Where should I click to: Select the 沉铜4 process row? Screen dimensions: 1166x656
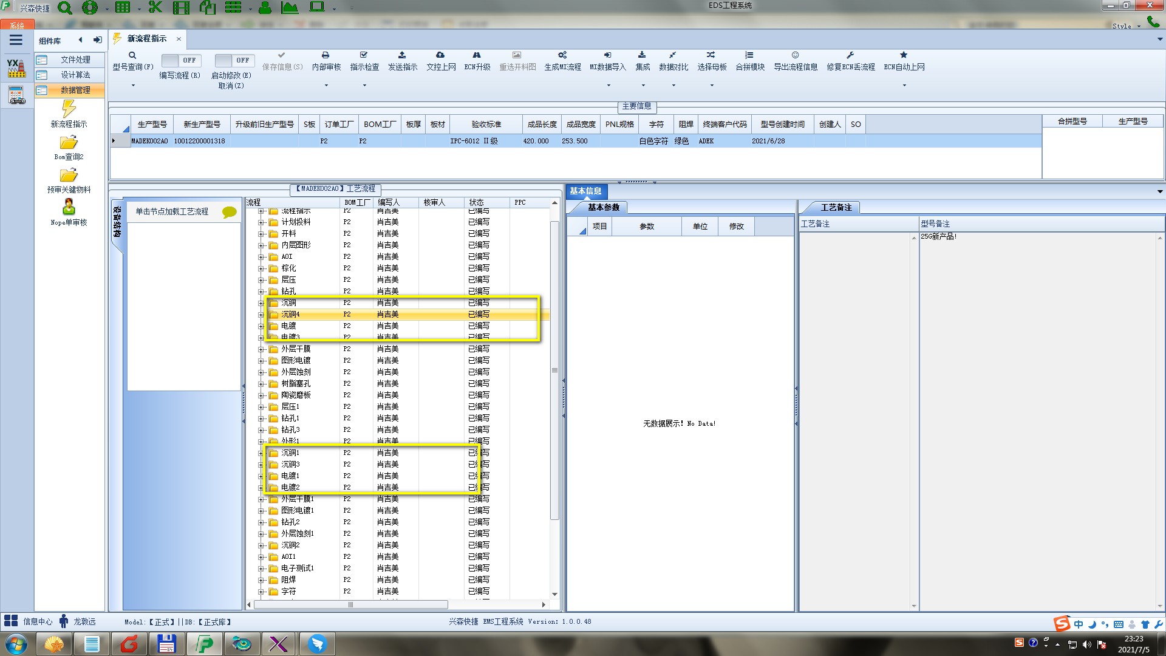coord(290,315)
